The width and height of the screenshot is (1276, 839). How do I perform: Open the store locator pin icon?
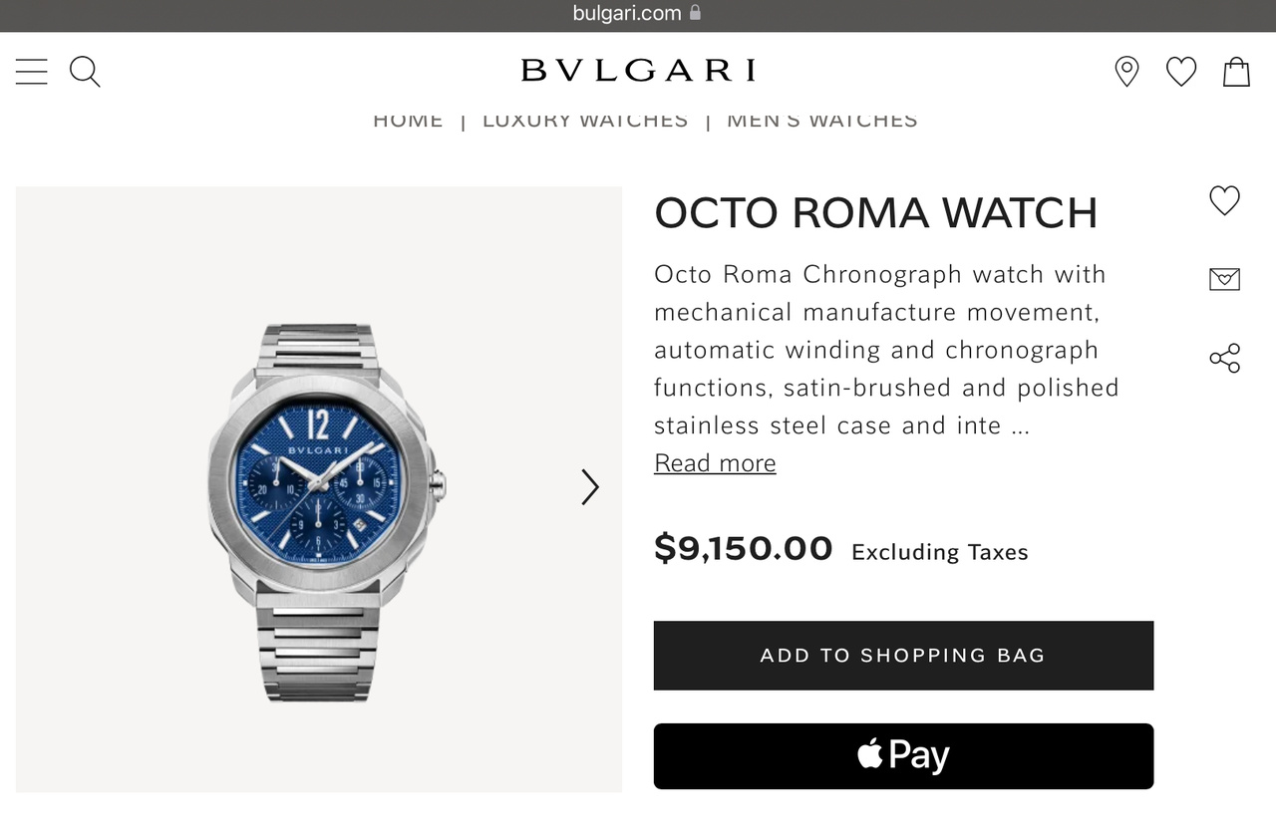(1126, 72)
